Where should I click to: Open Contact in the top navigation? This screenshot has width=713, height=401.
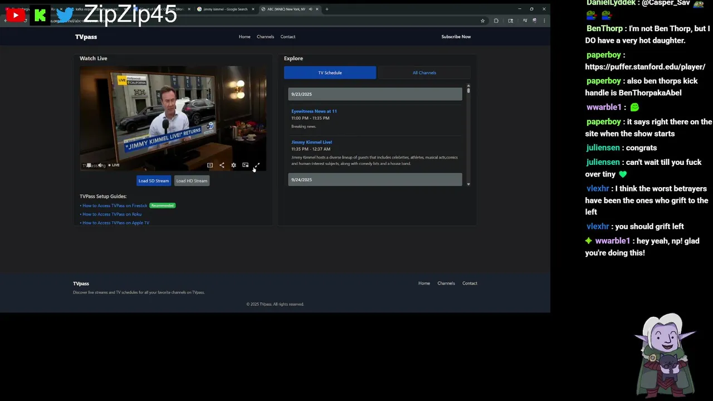[288, 37]
